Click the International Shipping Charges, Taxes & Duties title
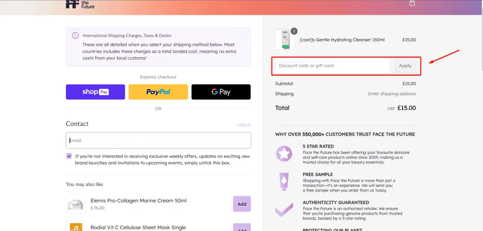 [x=127, y=36]
